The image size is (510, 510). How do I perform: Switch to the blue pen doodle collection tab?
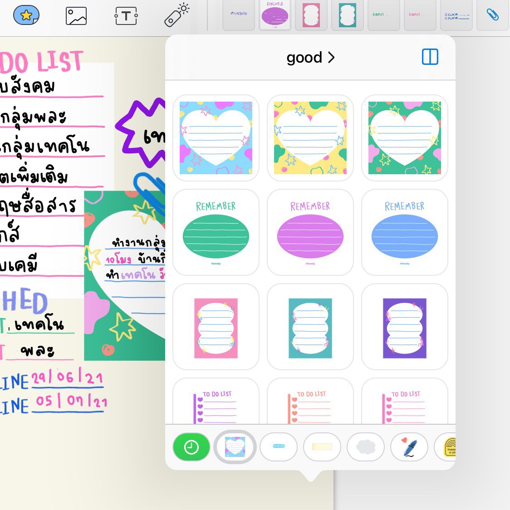coord(409,447)
